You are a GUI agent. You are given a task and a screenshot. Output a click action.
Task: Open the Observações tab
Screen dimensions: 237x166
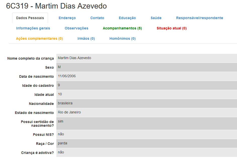[x=76, y=28]
